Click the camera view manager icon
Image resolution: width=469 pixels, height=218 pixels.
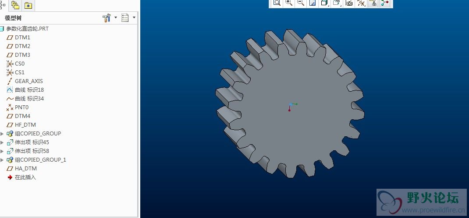point(349,3)
